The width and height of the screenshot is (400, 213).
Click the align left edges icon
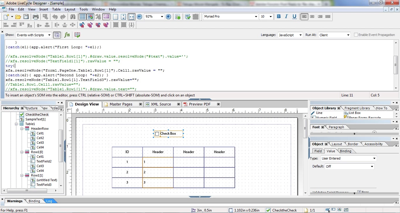(6, 25)
